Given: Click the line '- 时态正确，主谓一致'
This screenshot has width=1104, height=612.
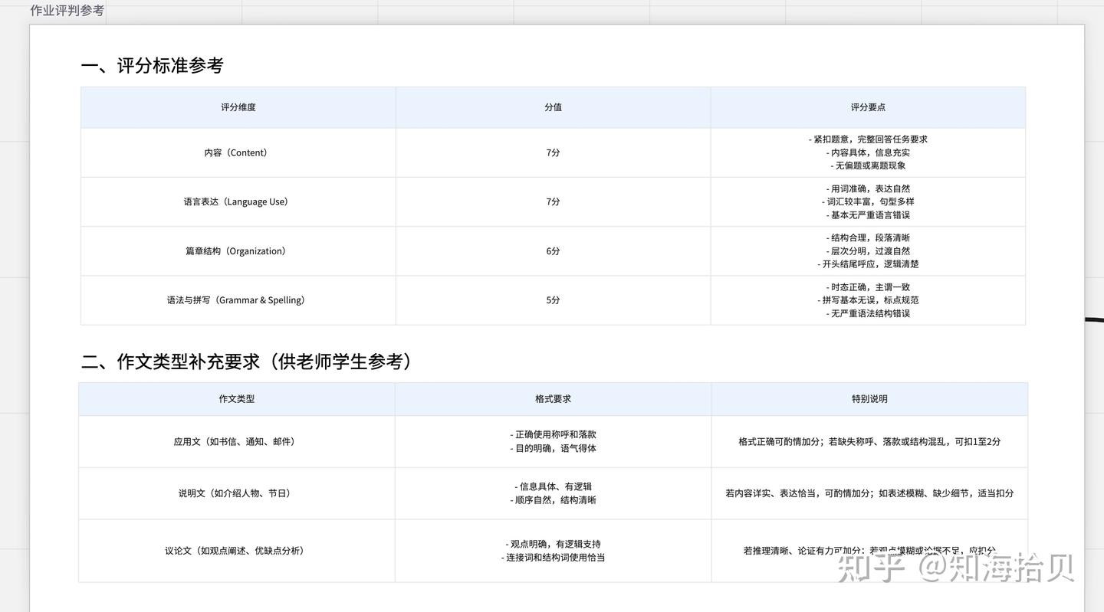Looking at the screenshot, I should pyautogui.click(x=868, y=287).
